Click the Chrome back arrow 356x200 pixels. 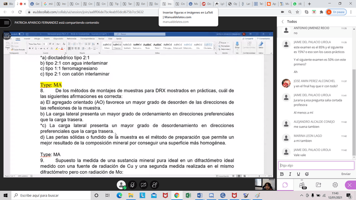tap(5, 12)
